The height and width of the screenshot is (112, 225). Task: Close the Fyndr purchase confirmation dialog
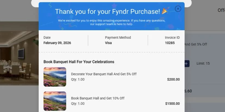[178, 9]
